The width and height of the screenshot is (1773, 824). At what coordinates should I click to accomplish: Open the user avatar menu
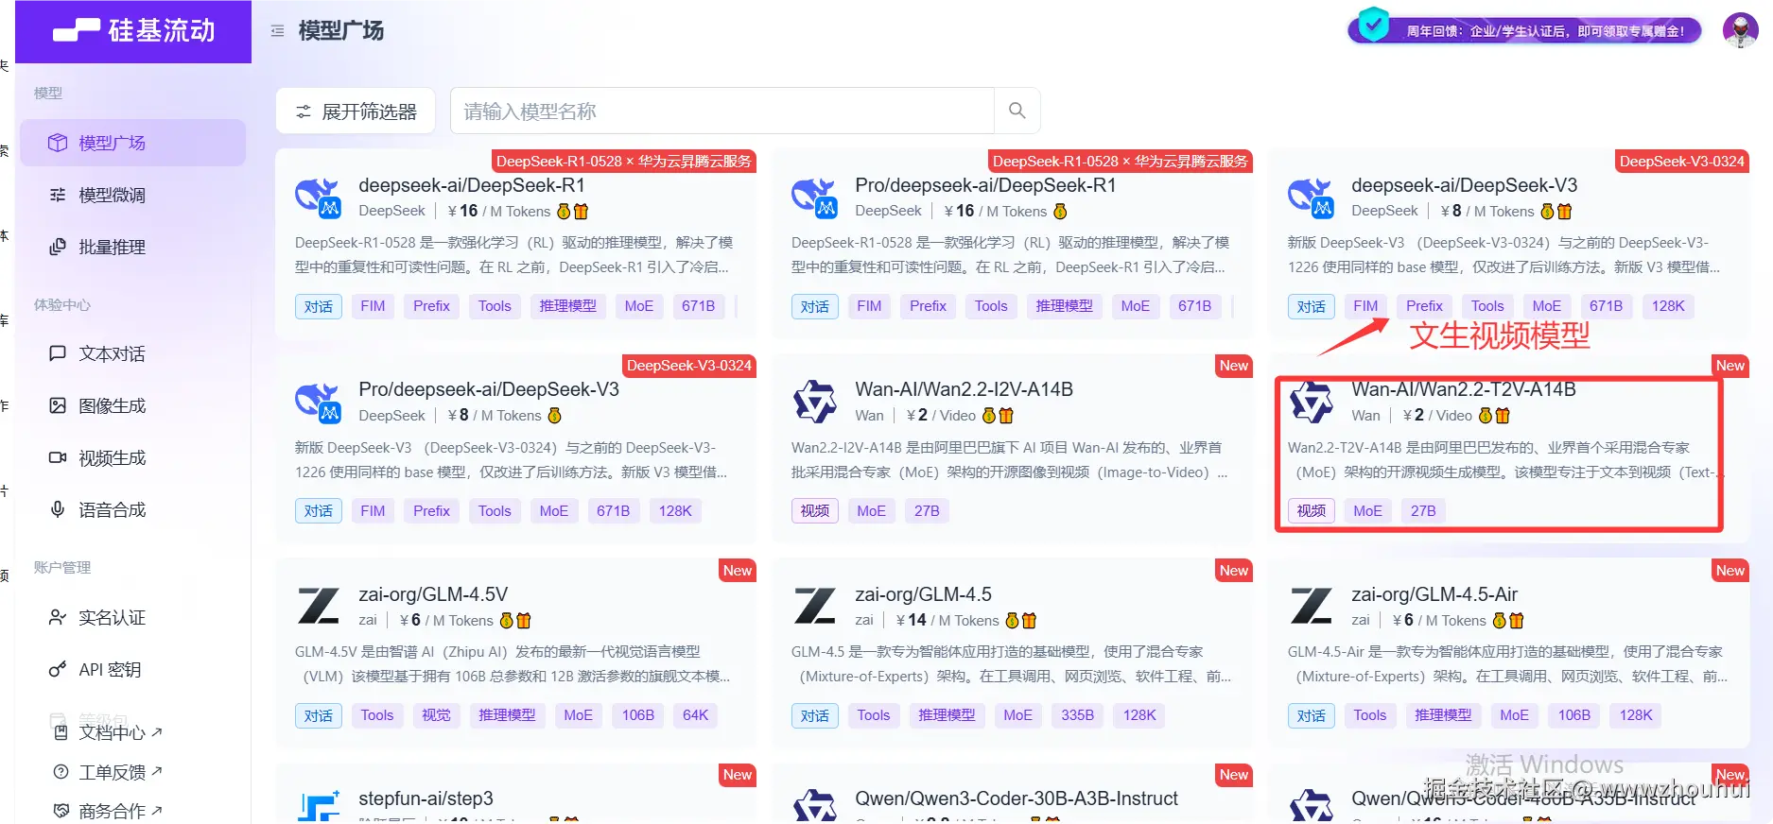coord(1740,30)
